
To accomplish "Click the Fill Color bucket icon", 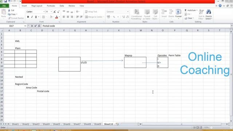I will pos(51,17).
